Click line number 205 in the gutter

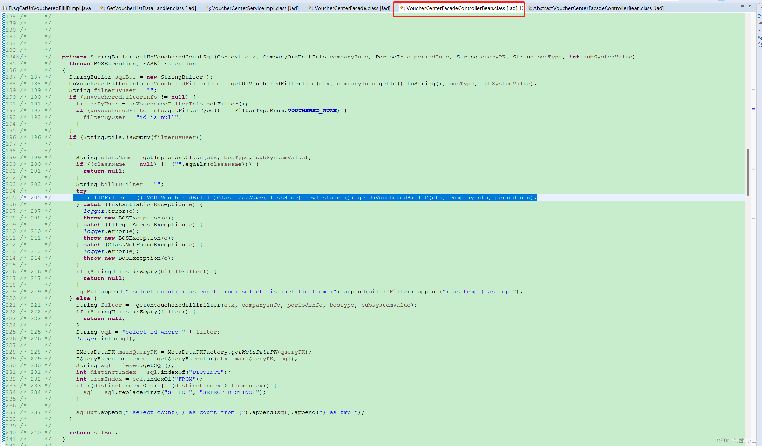(x=11, y=198)
